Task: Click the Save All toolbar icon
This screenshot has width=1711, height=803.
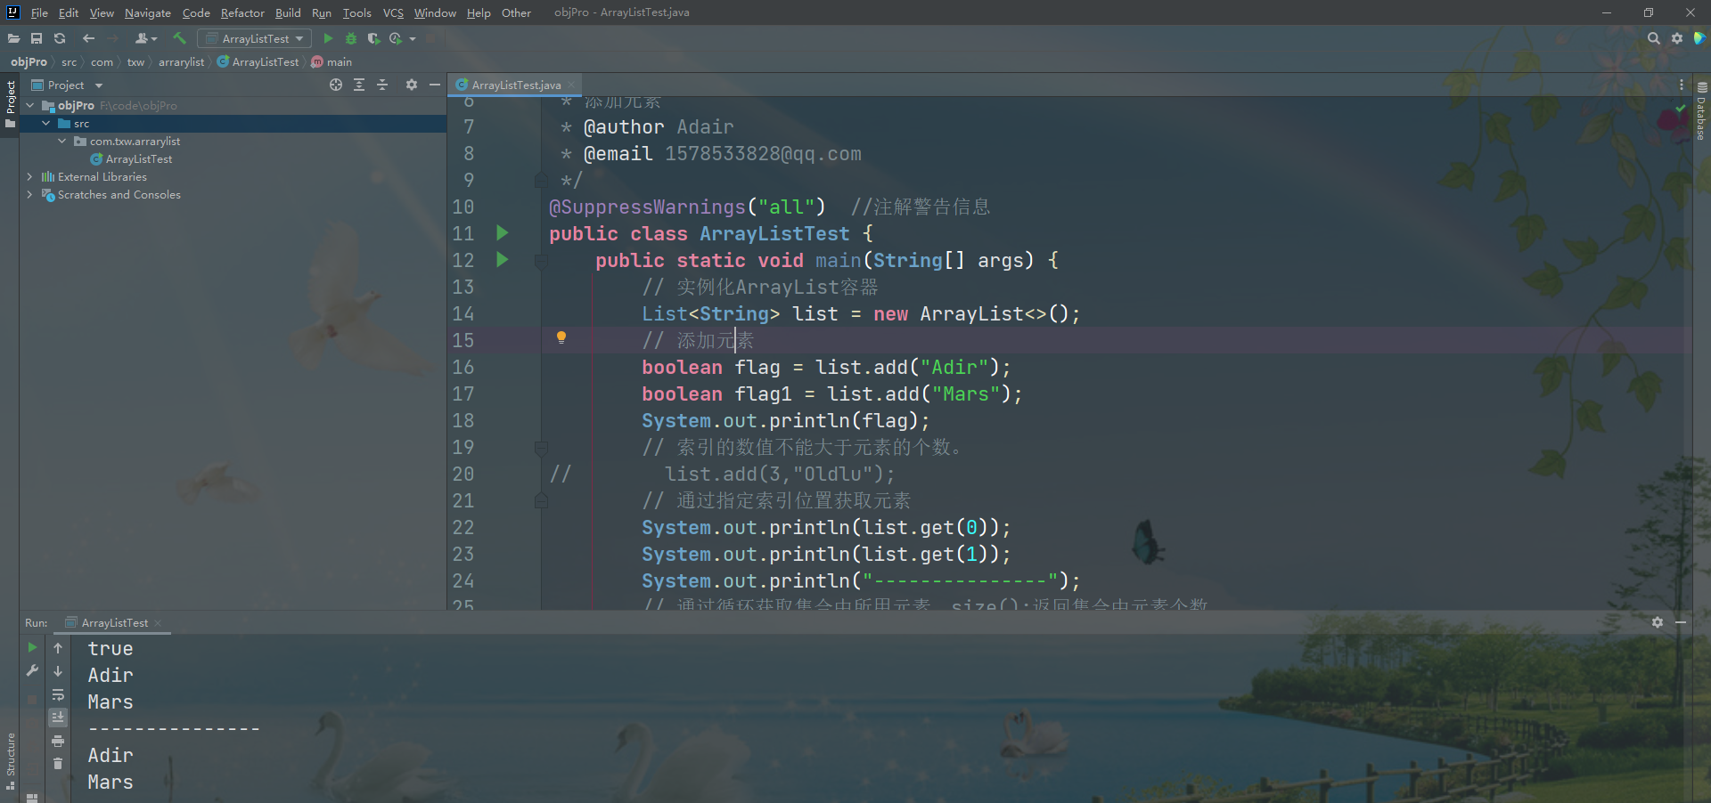Action: point(37,38)
